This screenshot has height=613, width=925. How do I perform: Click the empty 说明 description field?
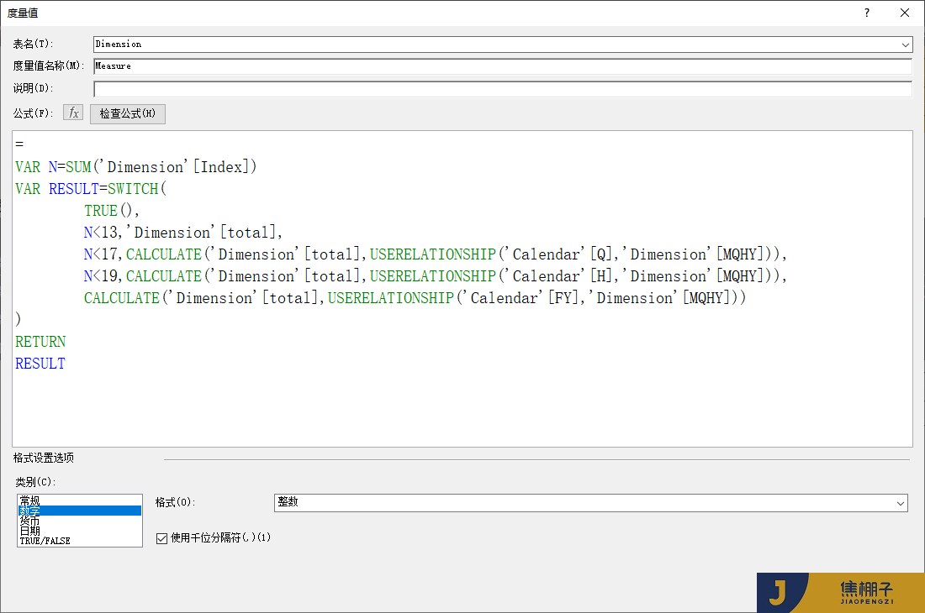point(336,89)
